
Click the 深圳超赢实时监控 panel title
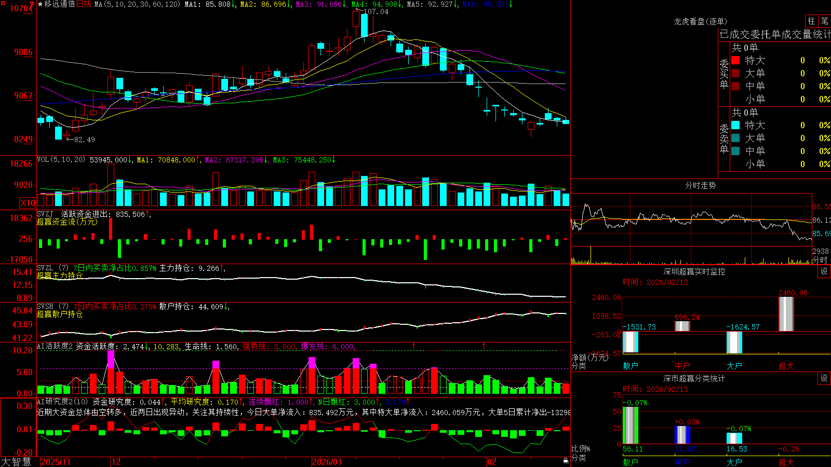(x=694, y=271)
